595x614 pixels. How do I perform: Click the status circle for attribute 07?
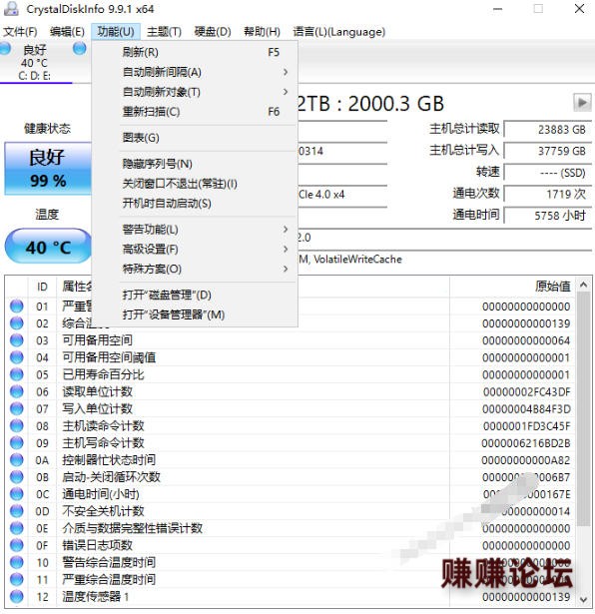16,408
